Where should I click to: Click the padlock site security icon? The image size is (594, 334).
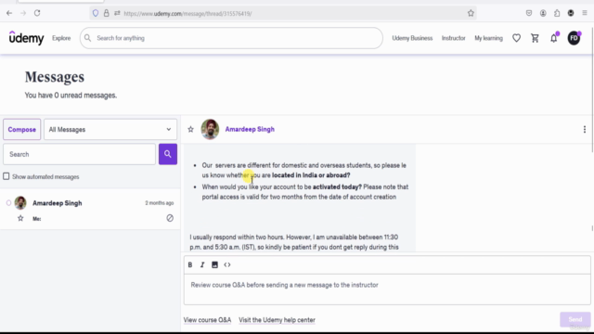tap(107, 13)
